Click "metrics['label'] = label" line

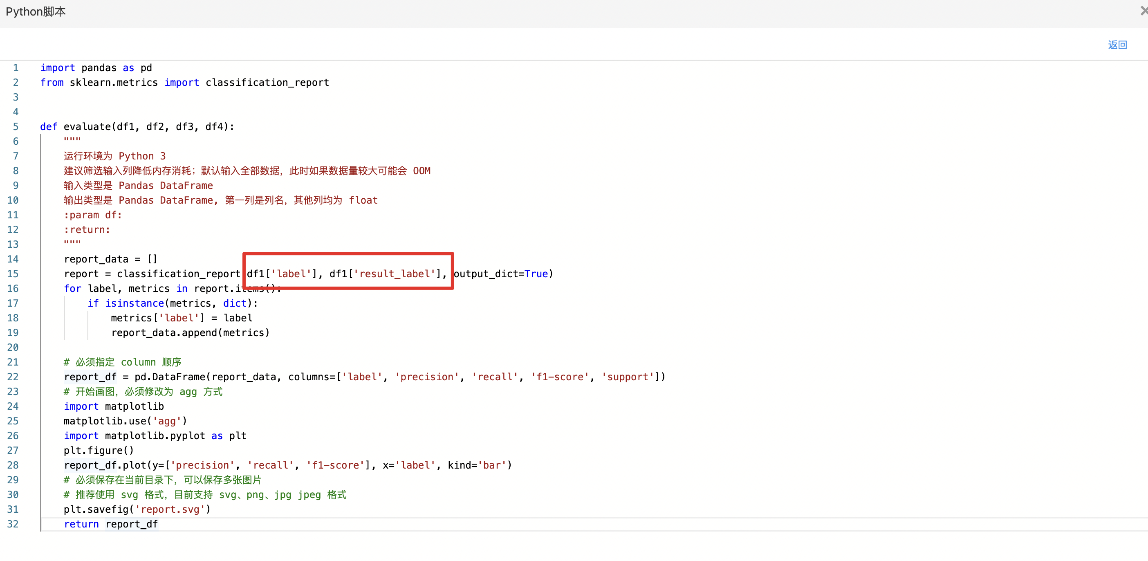(x=182, y=318)
